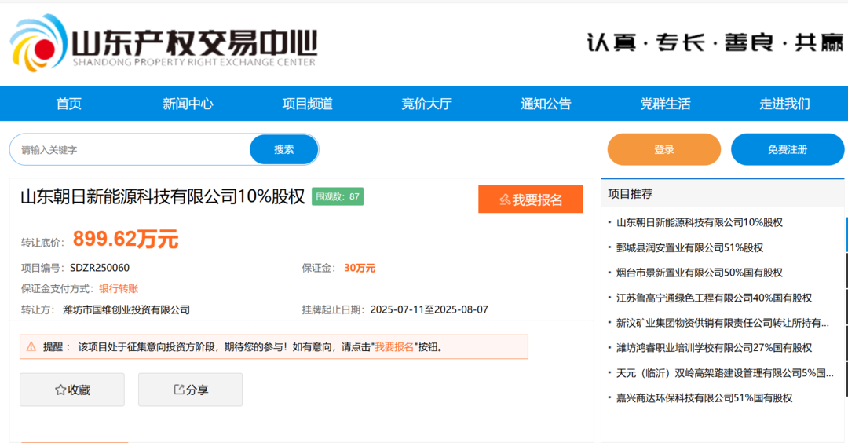Go to 党群生活 navigation item
Image resolution: width=848 pixels, height=443 pixels.
[x=665, y=104]
